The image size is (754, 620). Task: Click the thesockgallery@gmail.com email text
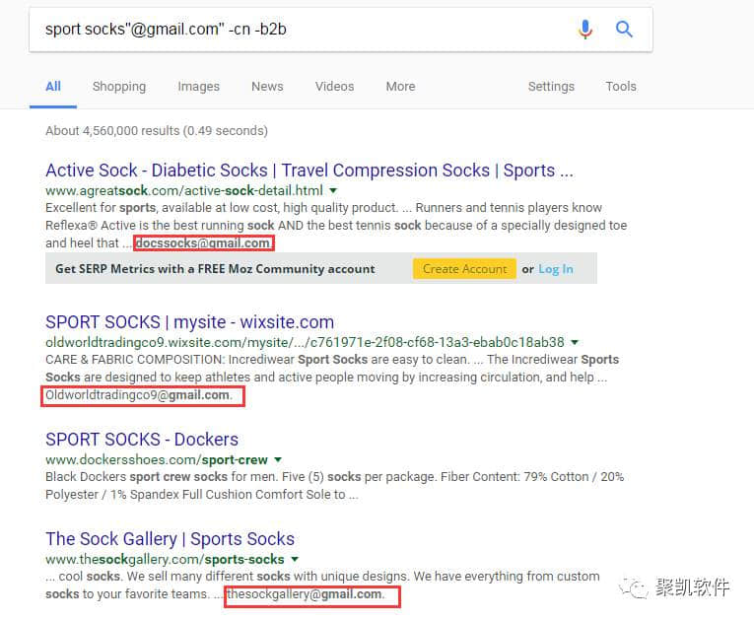click(x=305, y=594)
